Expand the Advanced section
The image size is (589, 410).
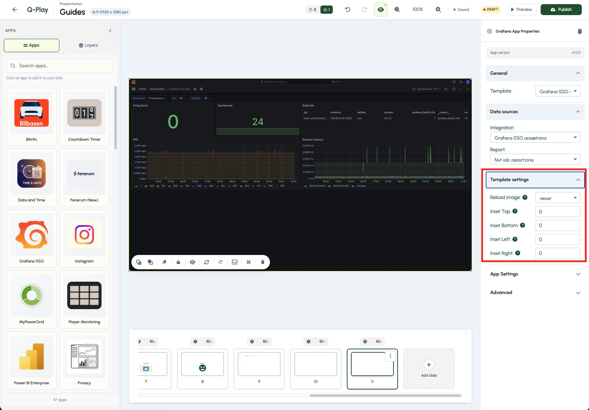[x=535, y=293]
